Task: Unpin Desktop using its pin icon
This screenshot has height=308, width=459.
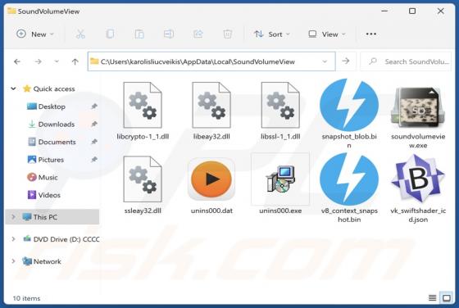Action: (x=94, y=106)
